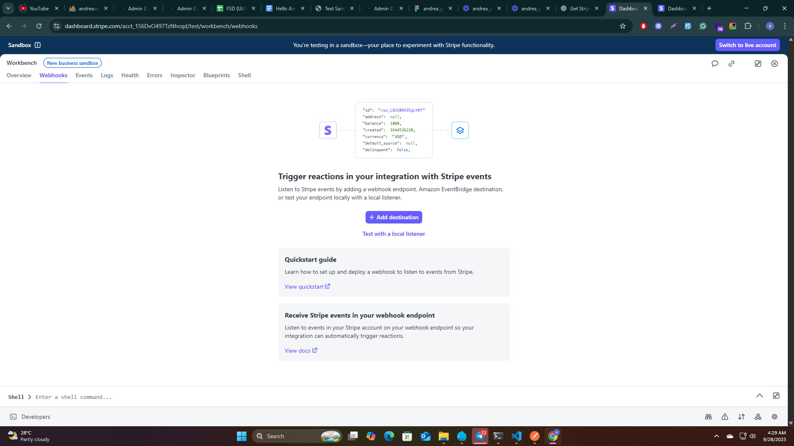Maximize the Shell with the expand icon
This screenshot has height=446, width=794.
pyautogui.click(x=776, y=396)
